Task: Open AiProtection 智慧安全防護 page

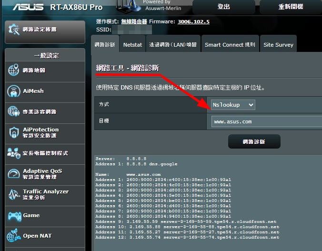Action: [45, 134]
